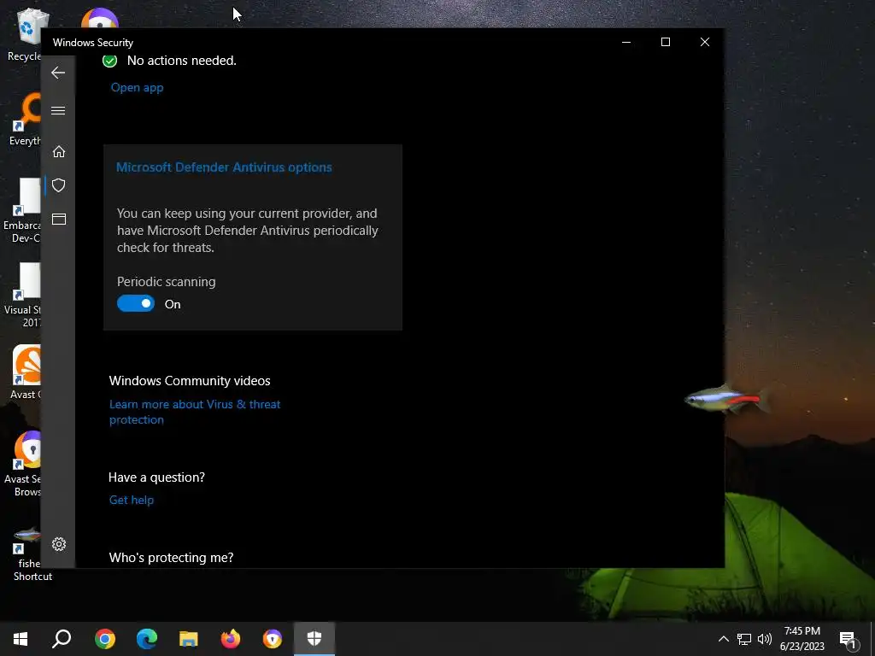The image size is (875, 656).
Task: Open Learn more about Virus & threat protection
Action: coord(195,412)
